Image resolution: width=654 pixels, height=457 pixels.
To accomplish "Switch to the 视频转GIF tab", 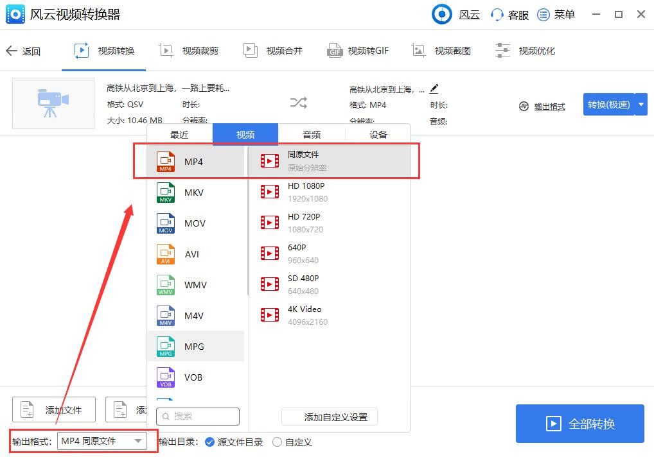I will coord(357,50).
